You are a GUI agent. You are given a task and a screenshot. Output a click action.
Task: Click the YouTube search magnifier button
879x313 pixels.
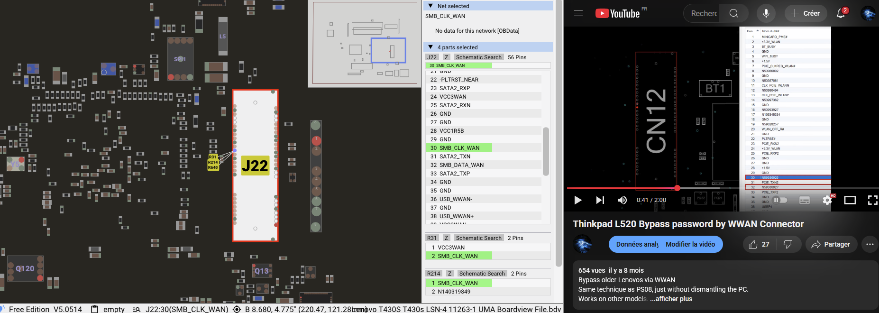(x=733, y=13)
